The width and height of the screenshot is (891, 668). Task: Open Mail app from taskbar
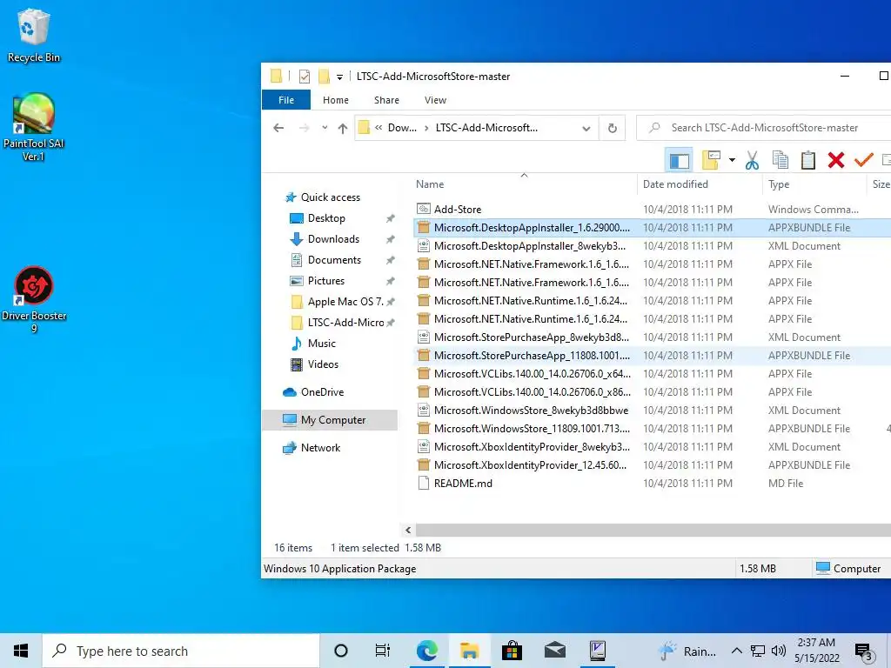point(554,651)
